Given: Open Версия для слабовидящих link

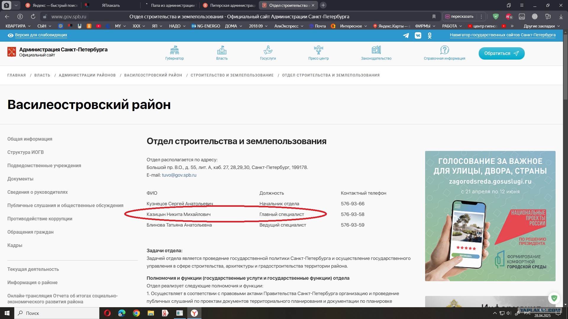Looking at the screenshot, I should click(41, 35).
